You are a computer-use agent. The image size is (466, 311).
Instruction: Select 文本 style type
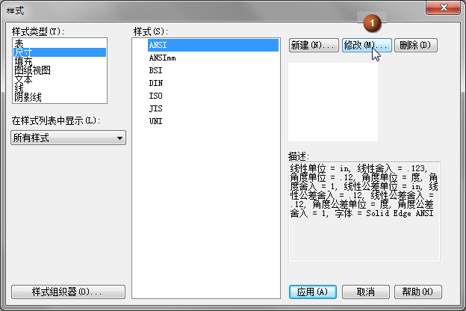[24, 79]
